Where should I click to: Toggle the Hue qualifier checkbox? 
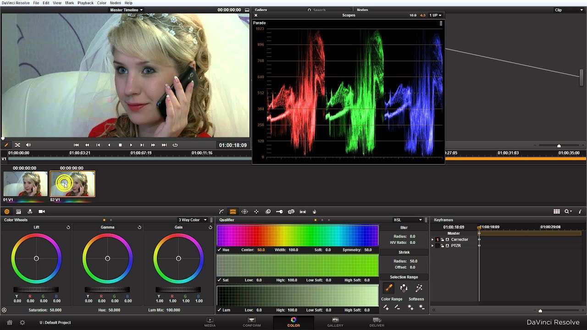[219, 250]
